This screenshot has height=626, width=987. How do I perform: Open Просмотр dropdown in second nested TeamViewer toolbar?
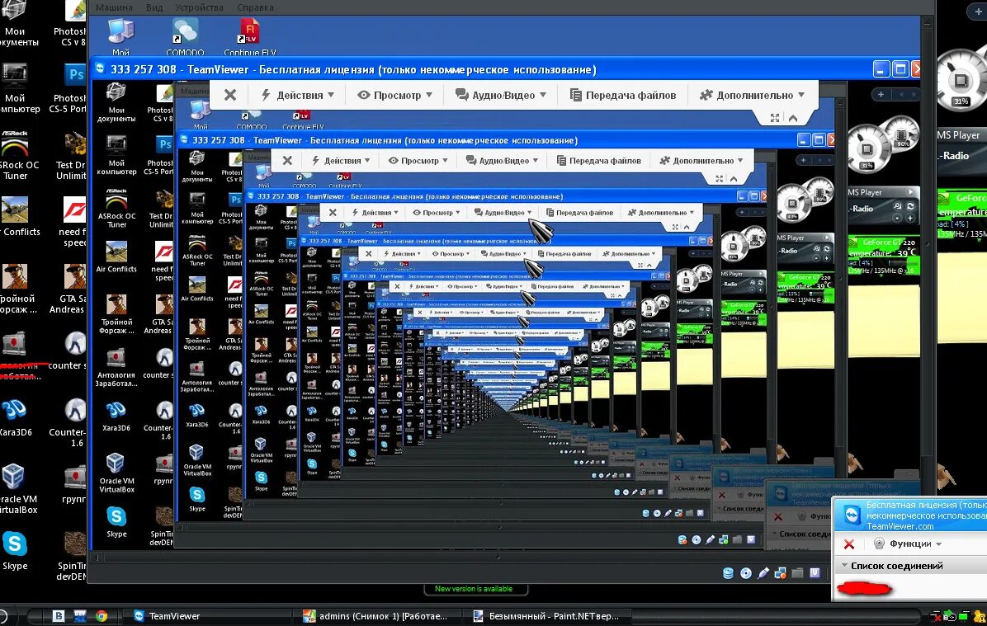tap(418, 161)
